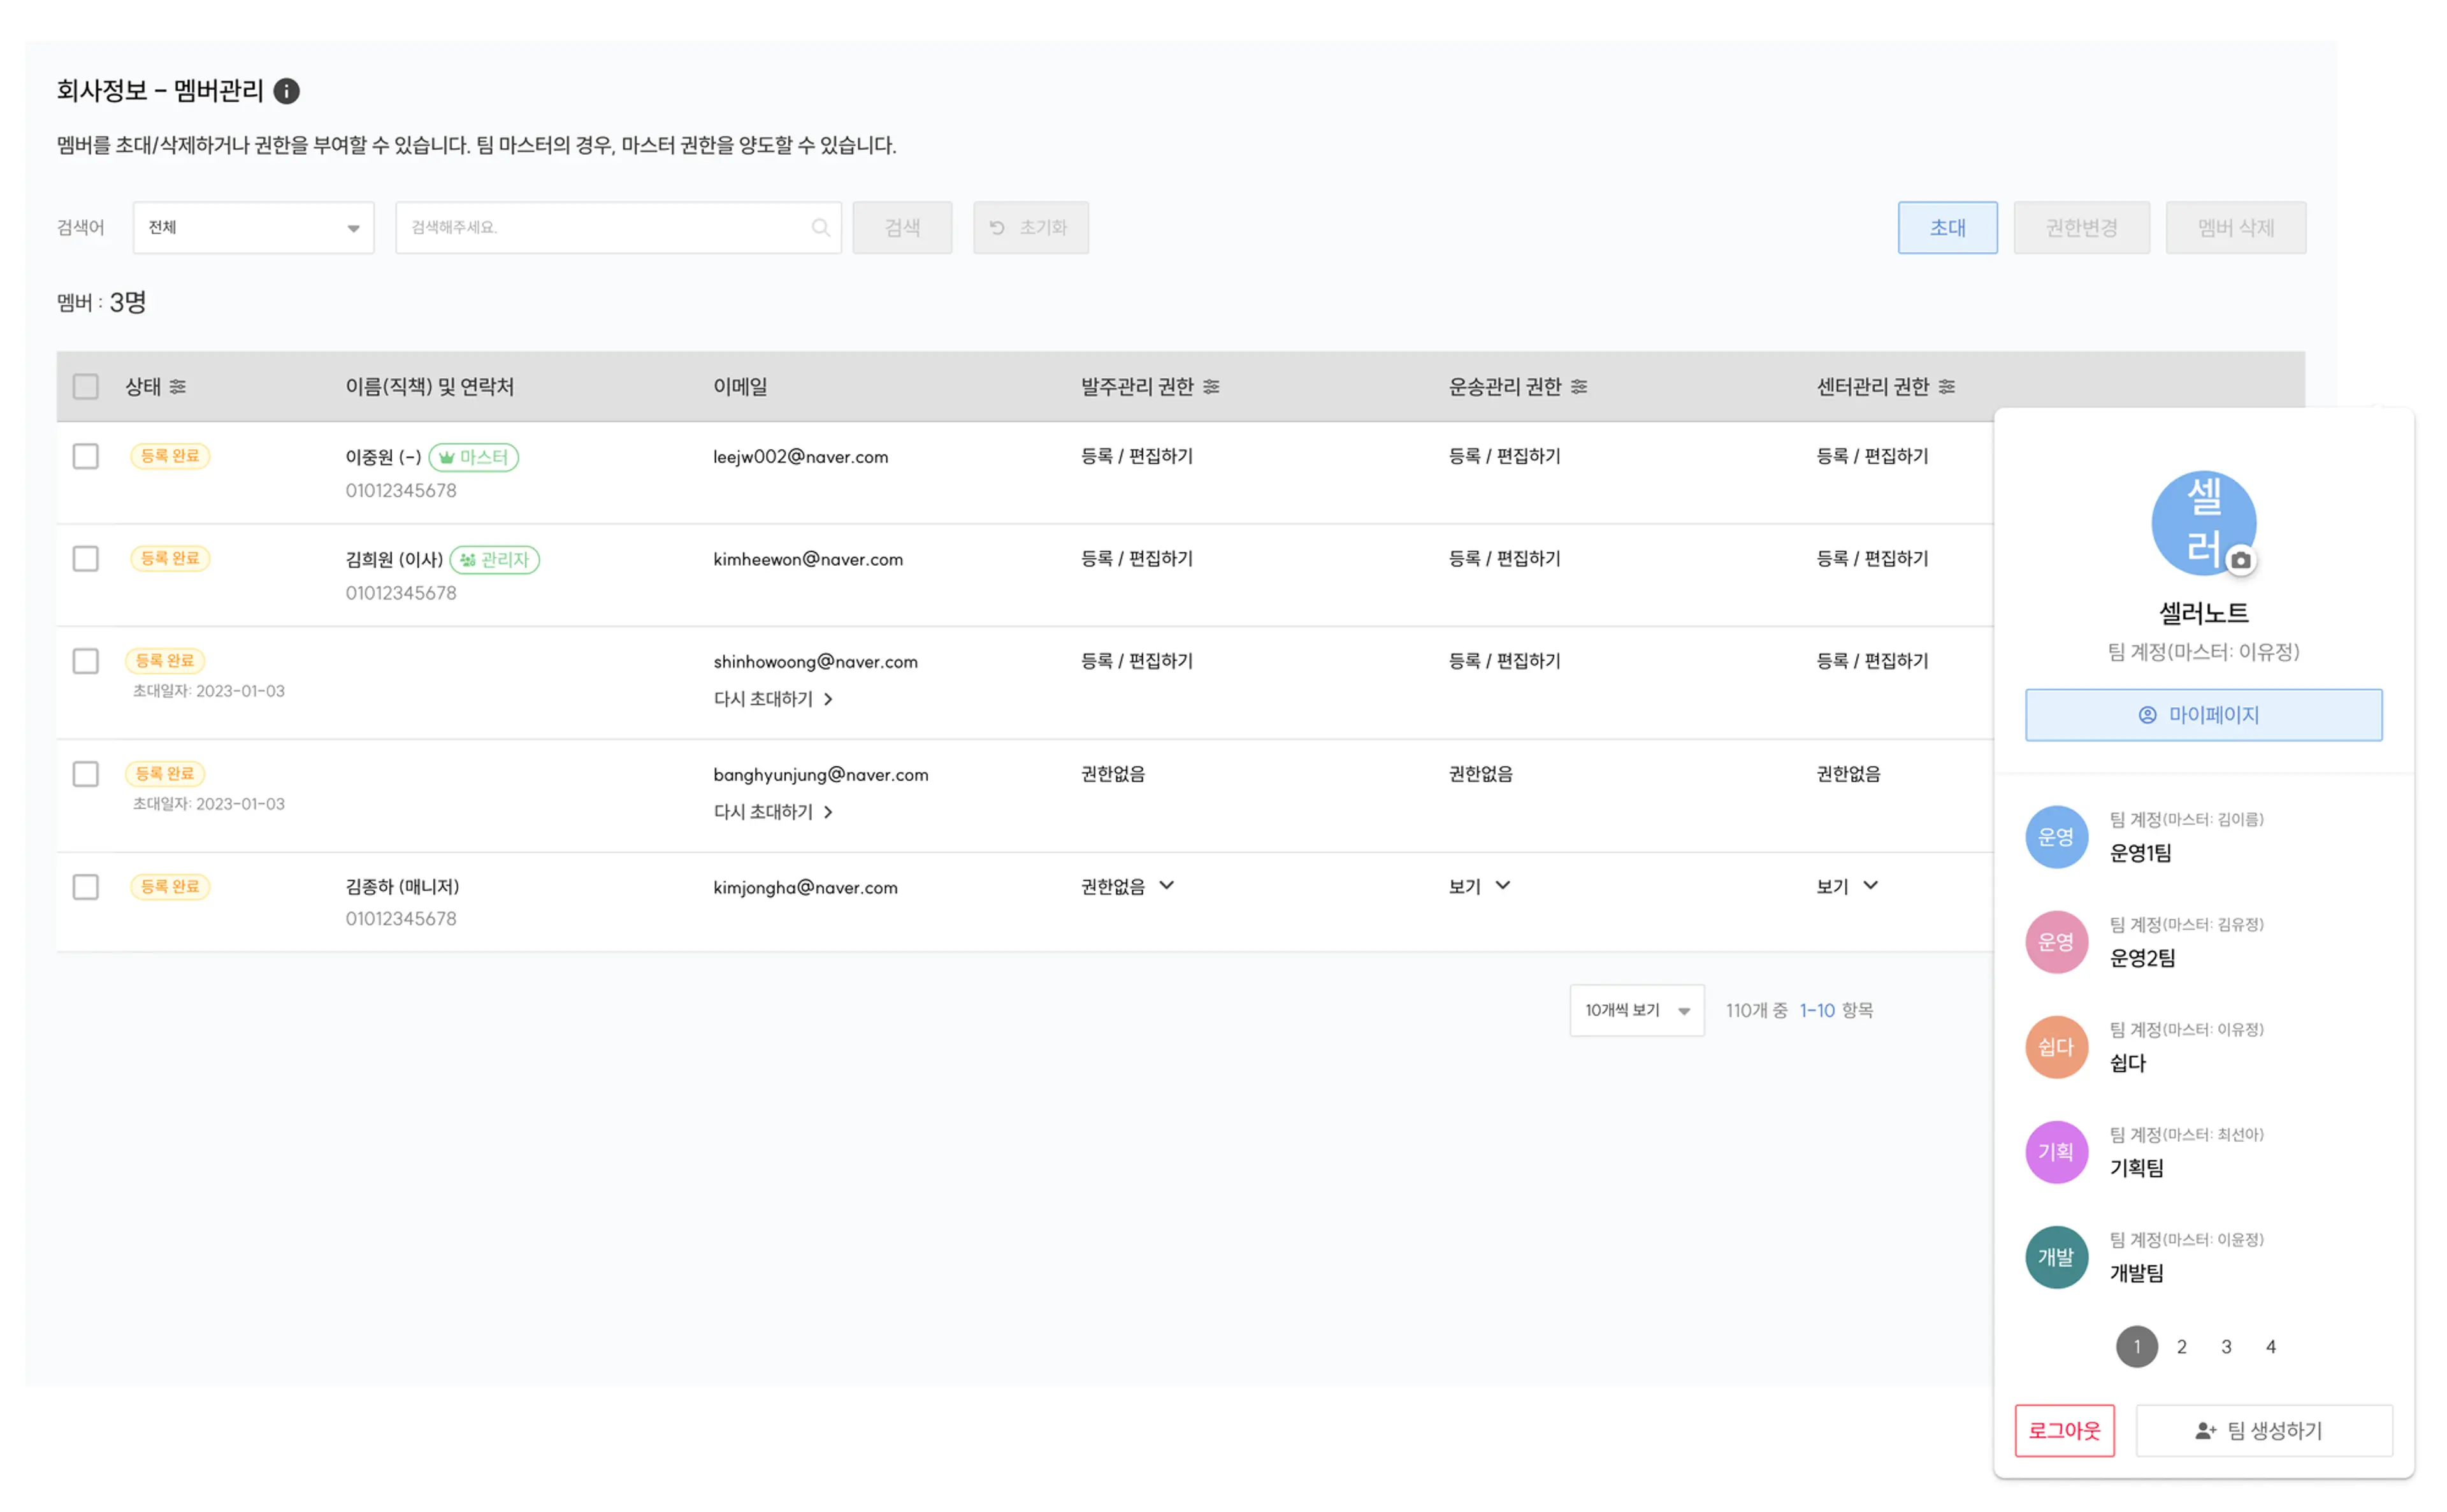Viewport: 2447px width, 1512px height.
Task: Click the 검색 button
Action: pyautogui.click(x=902, y=228)
